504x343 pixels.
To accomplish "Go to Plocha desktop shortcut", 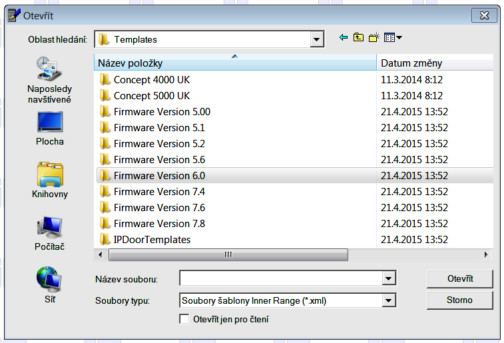I will 50,128.
